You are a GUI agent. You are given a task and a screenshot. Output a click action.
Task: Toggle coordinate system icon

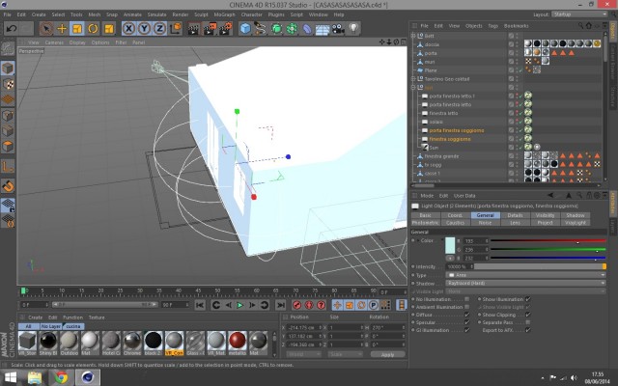(x=176, y=29)
